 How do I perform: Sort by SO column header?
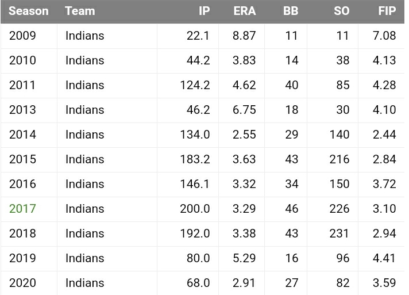click(342, 11)
